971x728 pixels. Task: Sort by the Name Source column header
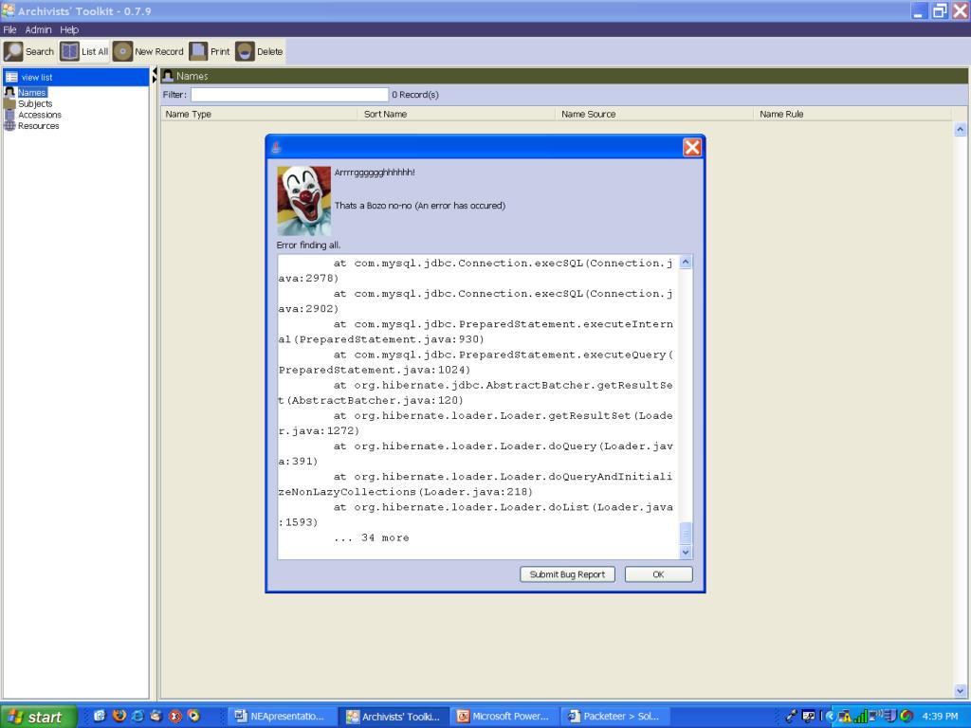coord(654,114)
